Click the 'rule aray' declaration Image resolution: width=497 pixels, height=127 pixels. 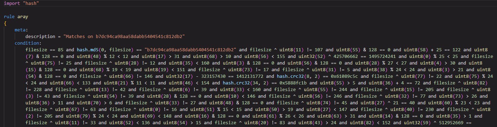[16, 17]
